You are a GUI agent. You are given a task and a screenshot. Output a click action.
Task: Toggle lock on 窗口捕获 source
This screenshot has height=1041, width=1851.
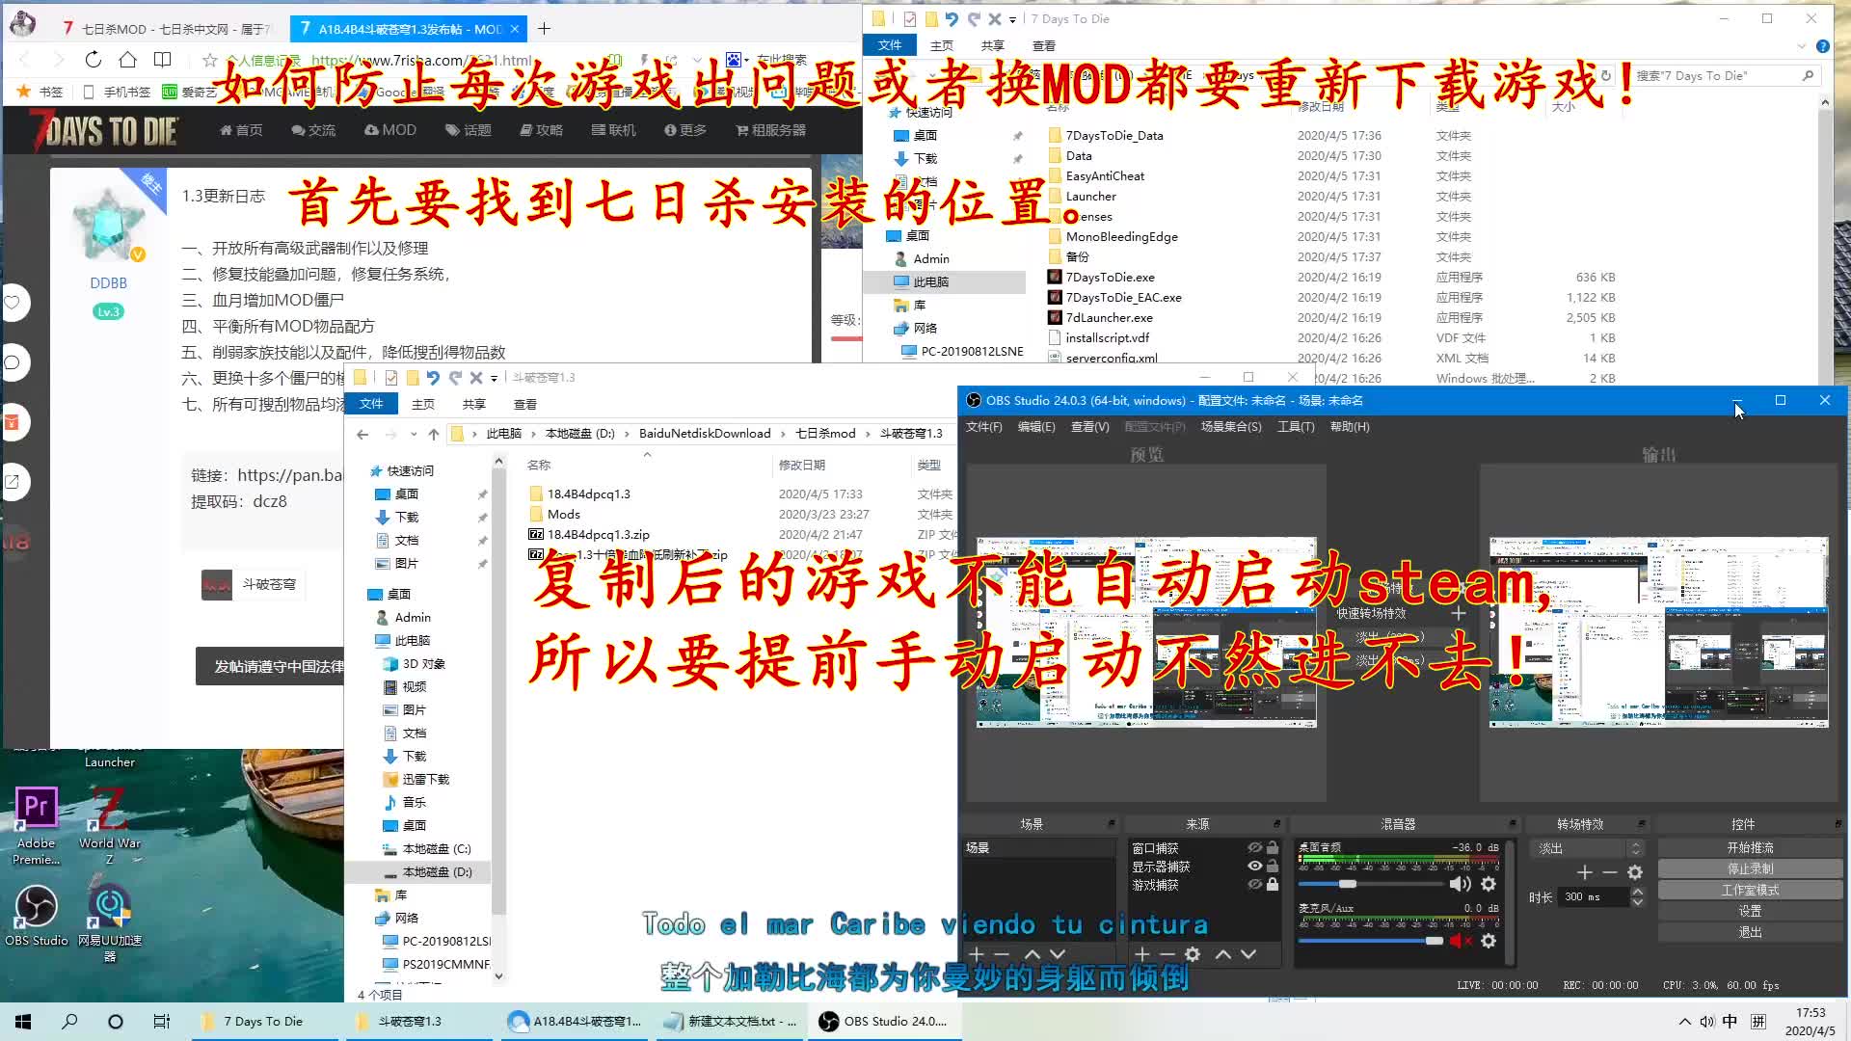pos(1273,848)
